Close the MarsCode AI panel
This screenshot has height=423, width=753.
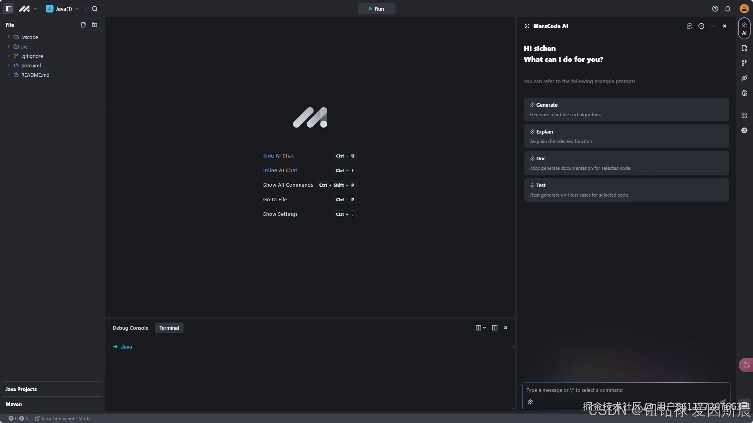[x=725, y=26]
